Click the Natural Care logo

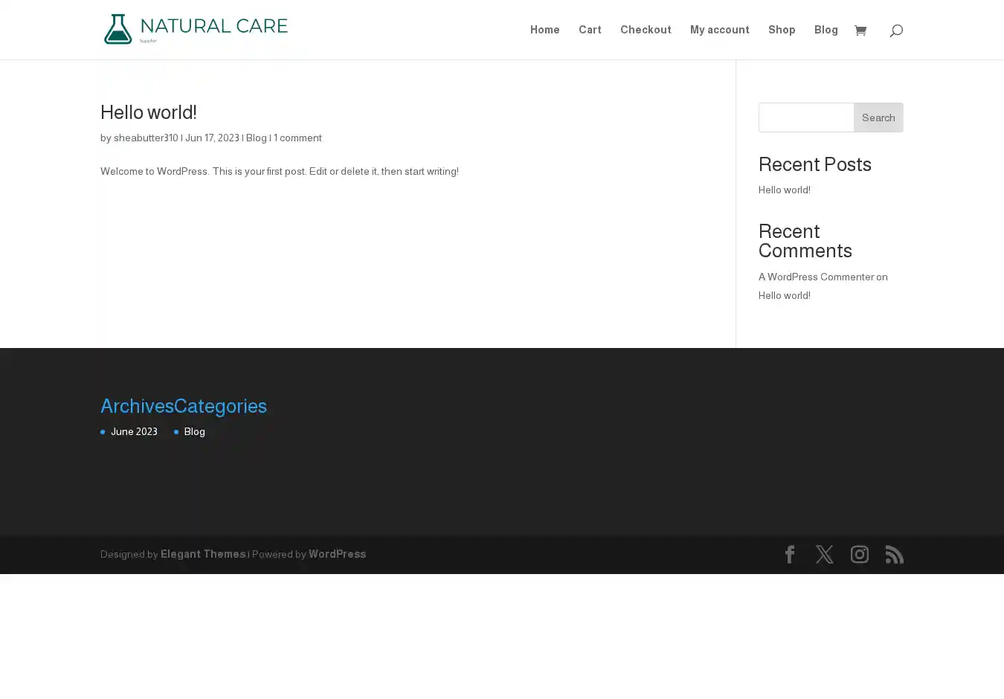coord(196,29)
